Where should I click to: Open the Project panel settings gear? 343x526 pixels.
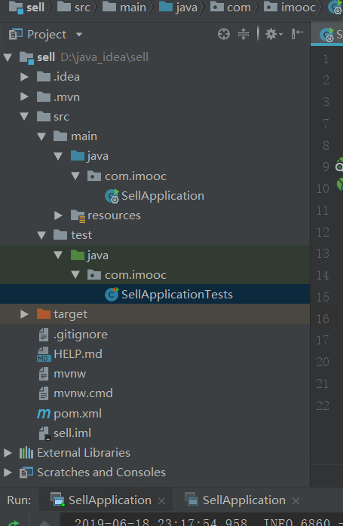[x=274, y=34]
